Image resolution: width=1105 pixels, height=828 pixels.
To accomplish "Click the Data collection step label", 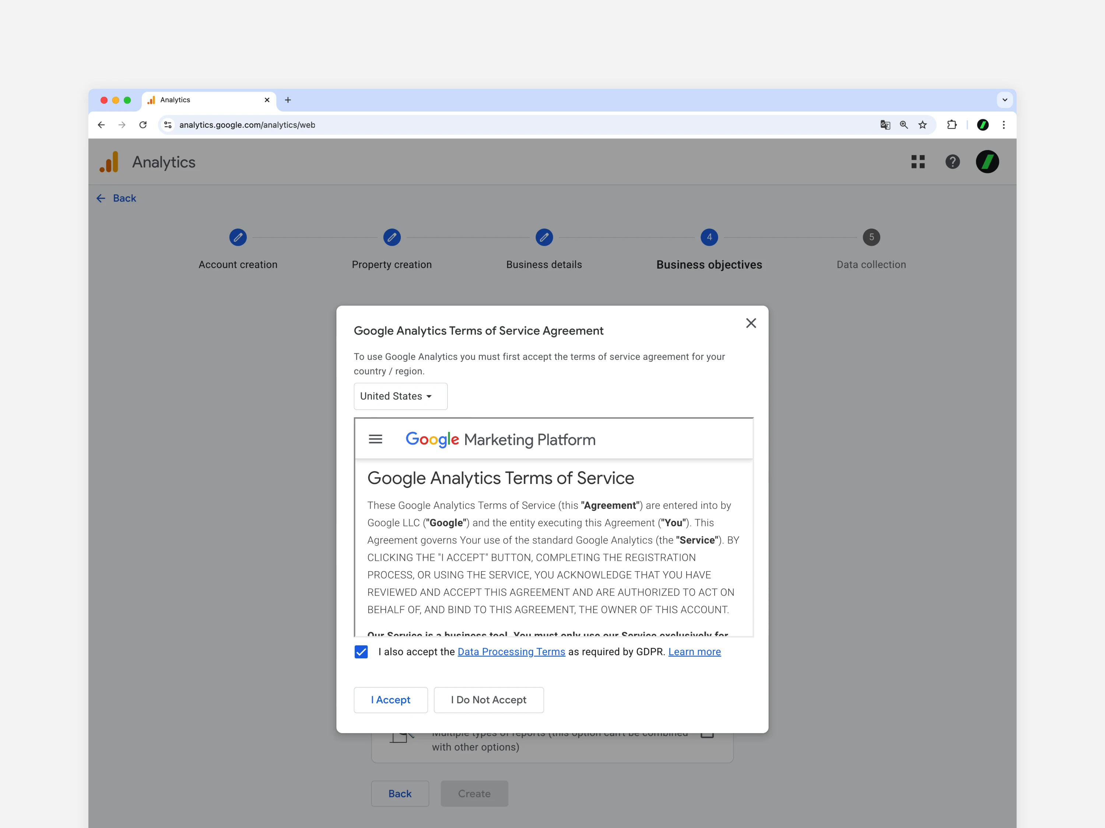I will click(x=871, y=265).
